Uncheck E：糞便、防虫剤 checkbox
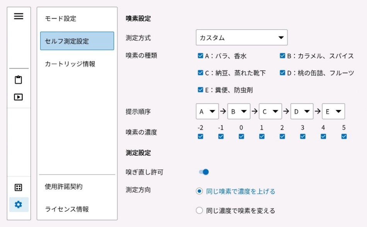Viewport: 367px width, 227px height. pos(200,90)
